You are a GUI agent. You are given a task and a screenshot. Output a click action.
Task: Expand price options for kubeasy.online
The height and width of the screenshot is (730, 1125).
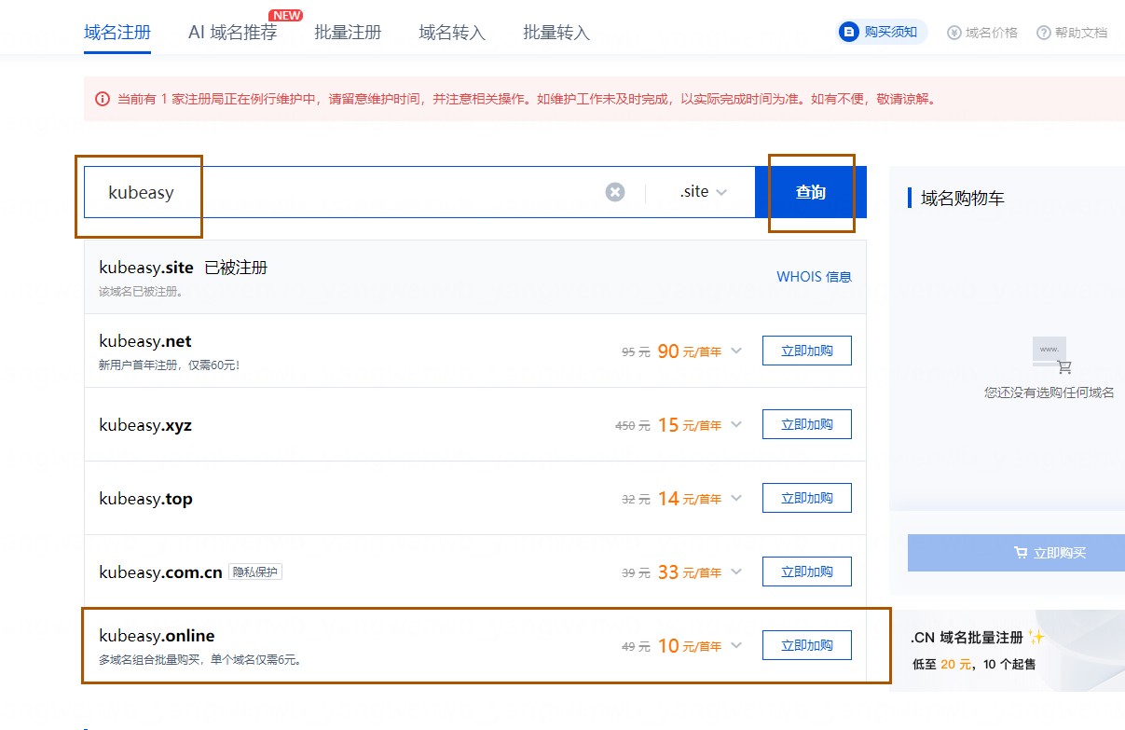[x=736, y=645]
